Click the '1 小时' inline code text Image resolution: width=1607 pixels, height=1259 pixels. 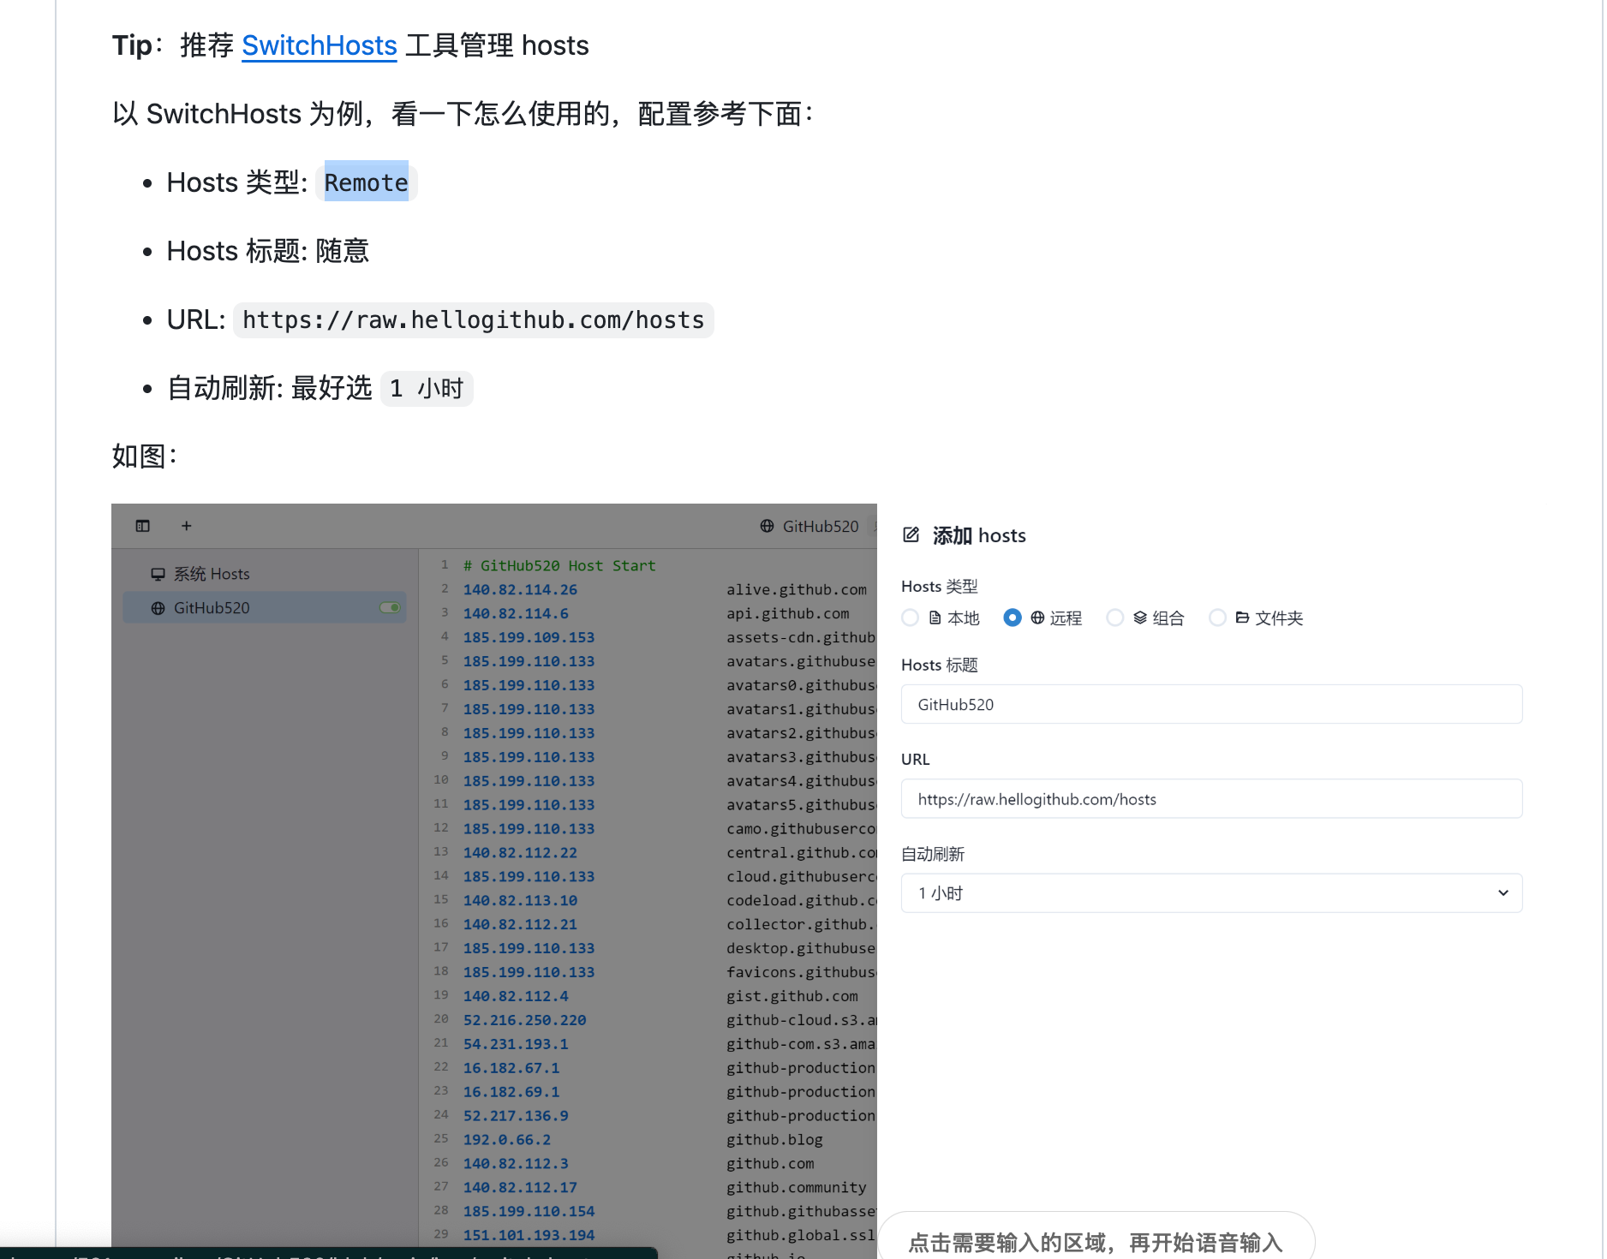coord(427,389)
